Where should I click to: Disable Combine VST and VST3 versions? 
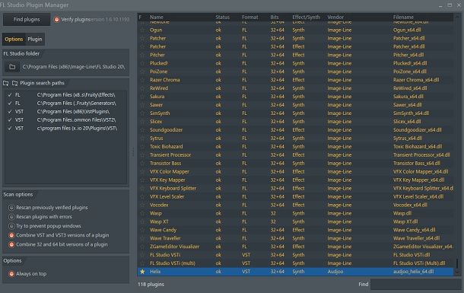[x=11, y=235]
